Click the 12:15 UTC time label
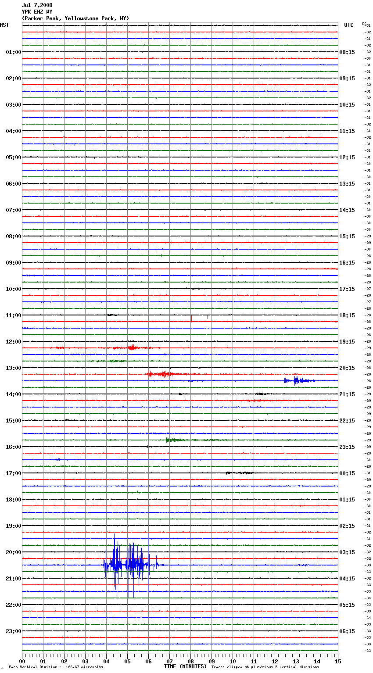Screen dimensions: 373x673 coord(347,158)
